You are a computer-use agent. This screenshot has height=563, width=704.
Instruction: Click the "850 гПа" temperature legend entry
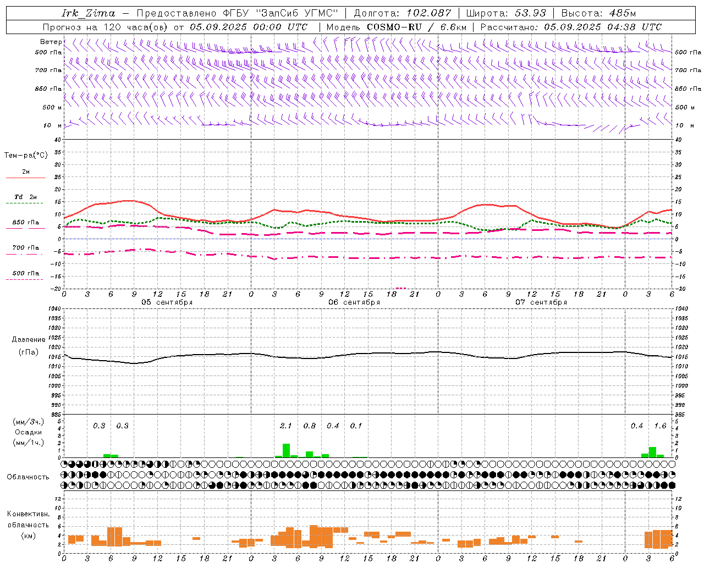click(x=26, y=223)
